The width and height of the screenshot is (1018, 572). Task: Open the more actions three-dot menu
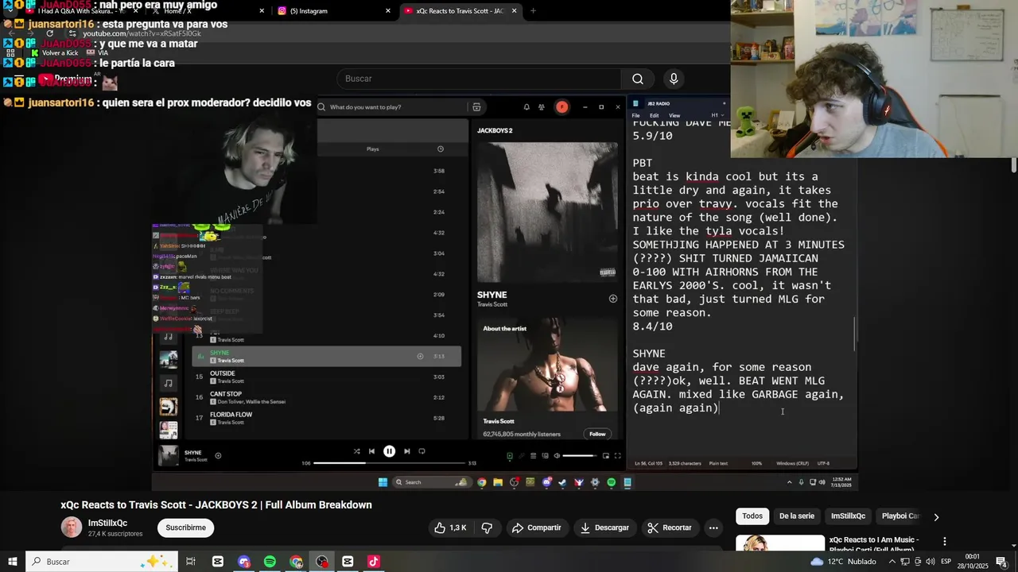pos(713,528)
